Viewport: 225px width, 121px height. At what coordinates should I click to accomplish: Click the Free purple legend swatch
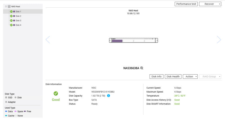tap(25, 111)
